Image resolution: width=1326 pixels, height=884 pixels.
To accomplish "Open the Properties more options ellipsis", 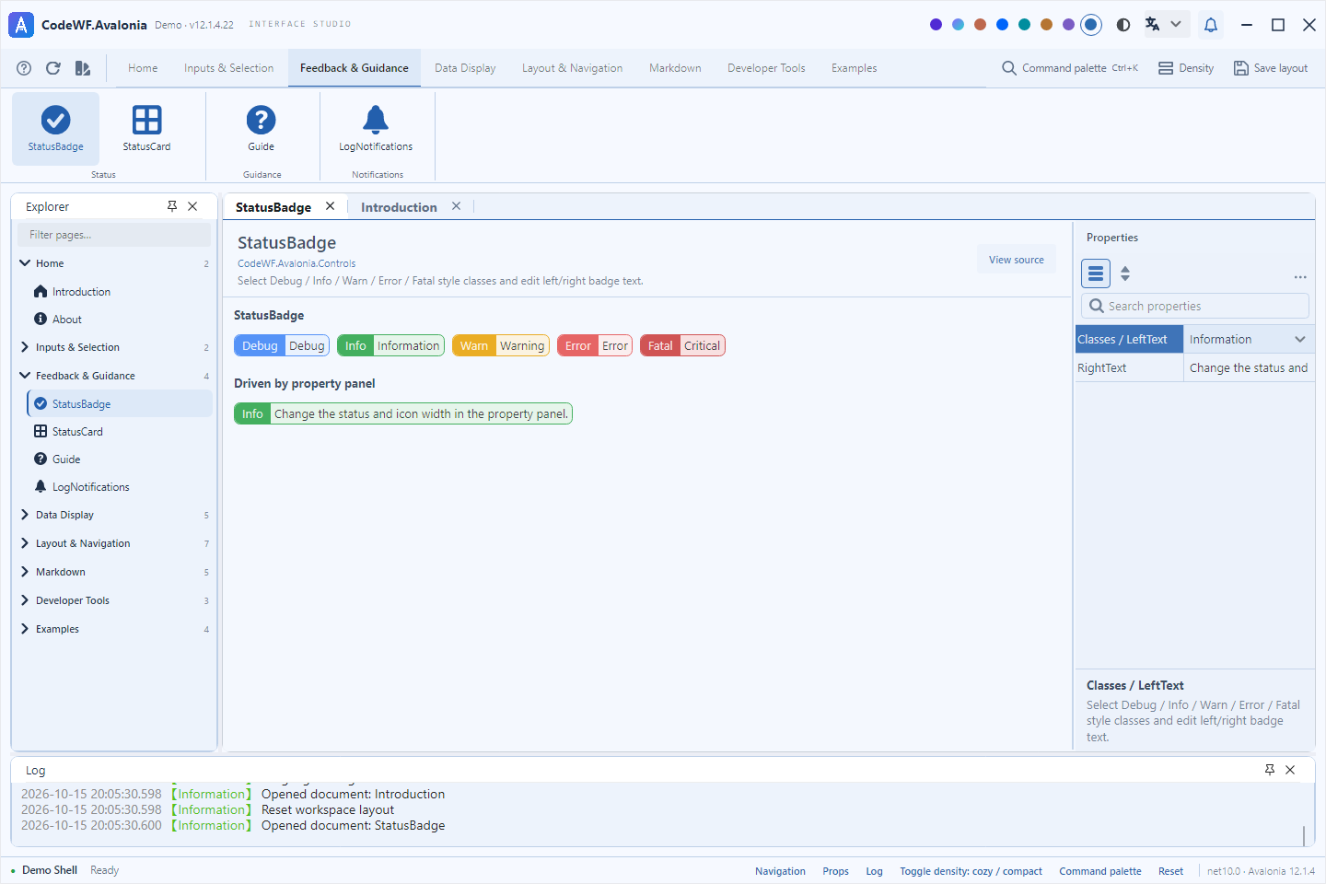I will (1300, 276).
